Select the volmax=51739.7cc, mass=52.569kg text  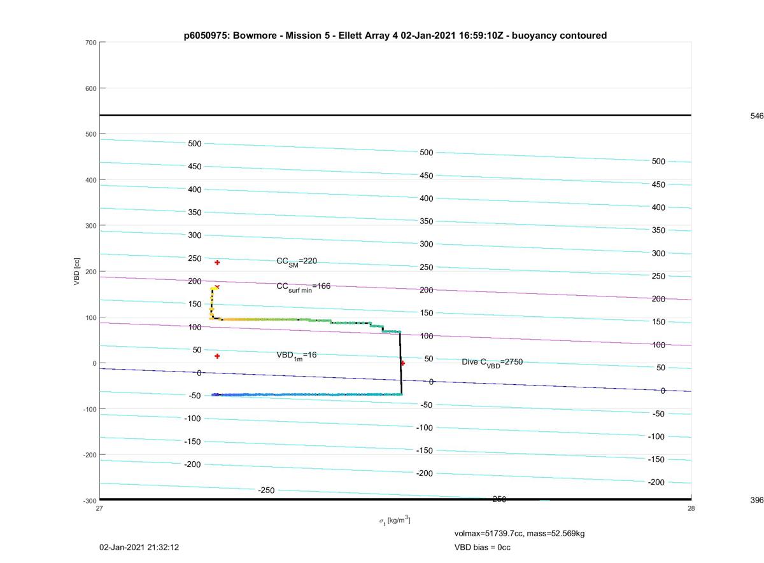click(519, 533)
